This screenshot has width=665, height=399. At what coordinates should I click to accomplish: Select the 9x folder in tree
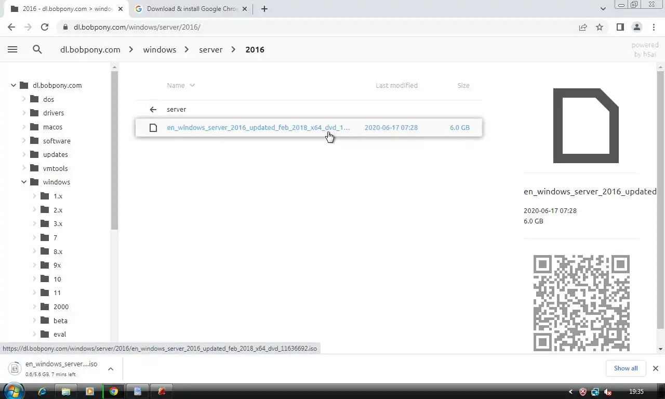(57, 265)
